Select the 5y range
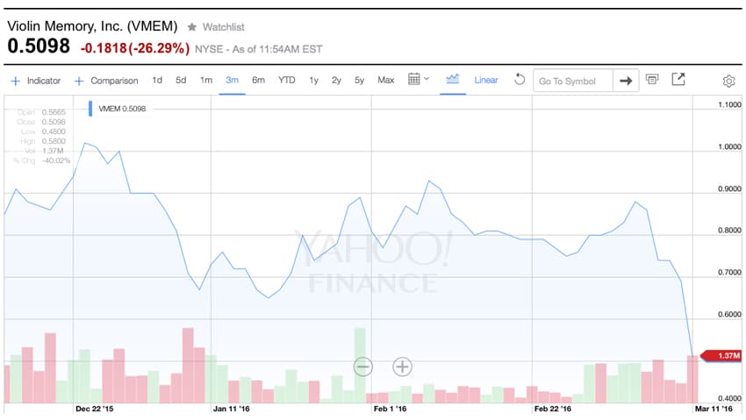Screen dimensions: 746x420 [359, 80]
